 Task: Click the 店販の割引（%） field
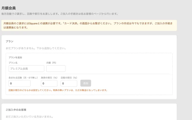tap(69, 83)
